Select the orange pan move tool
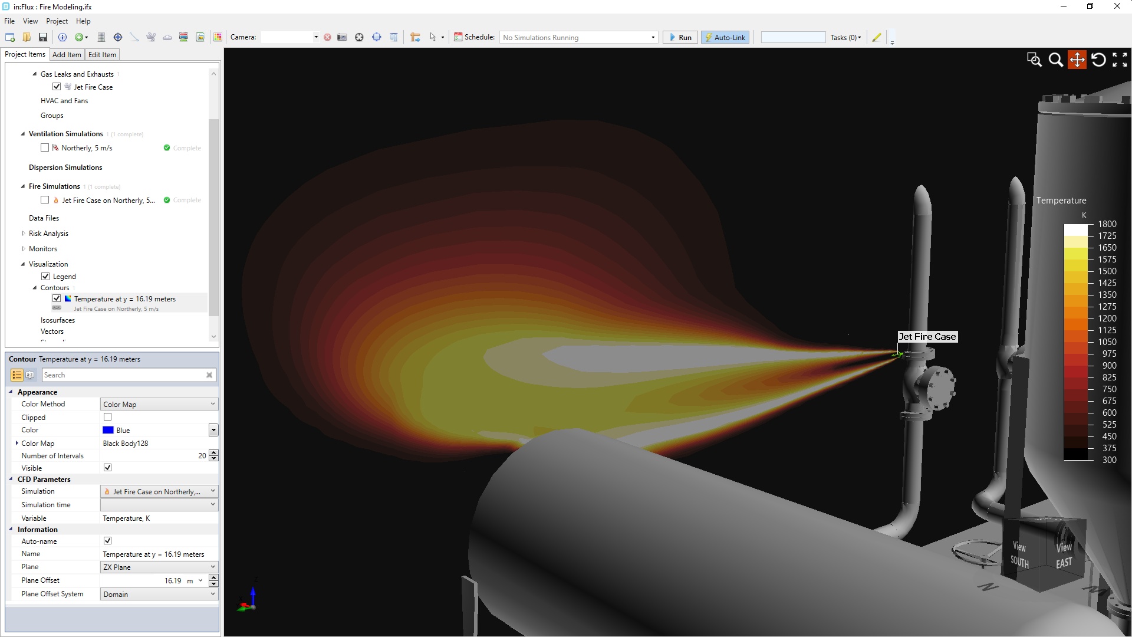 1077,60
